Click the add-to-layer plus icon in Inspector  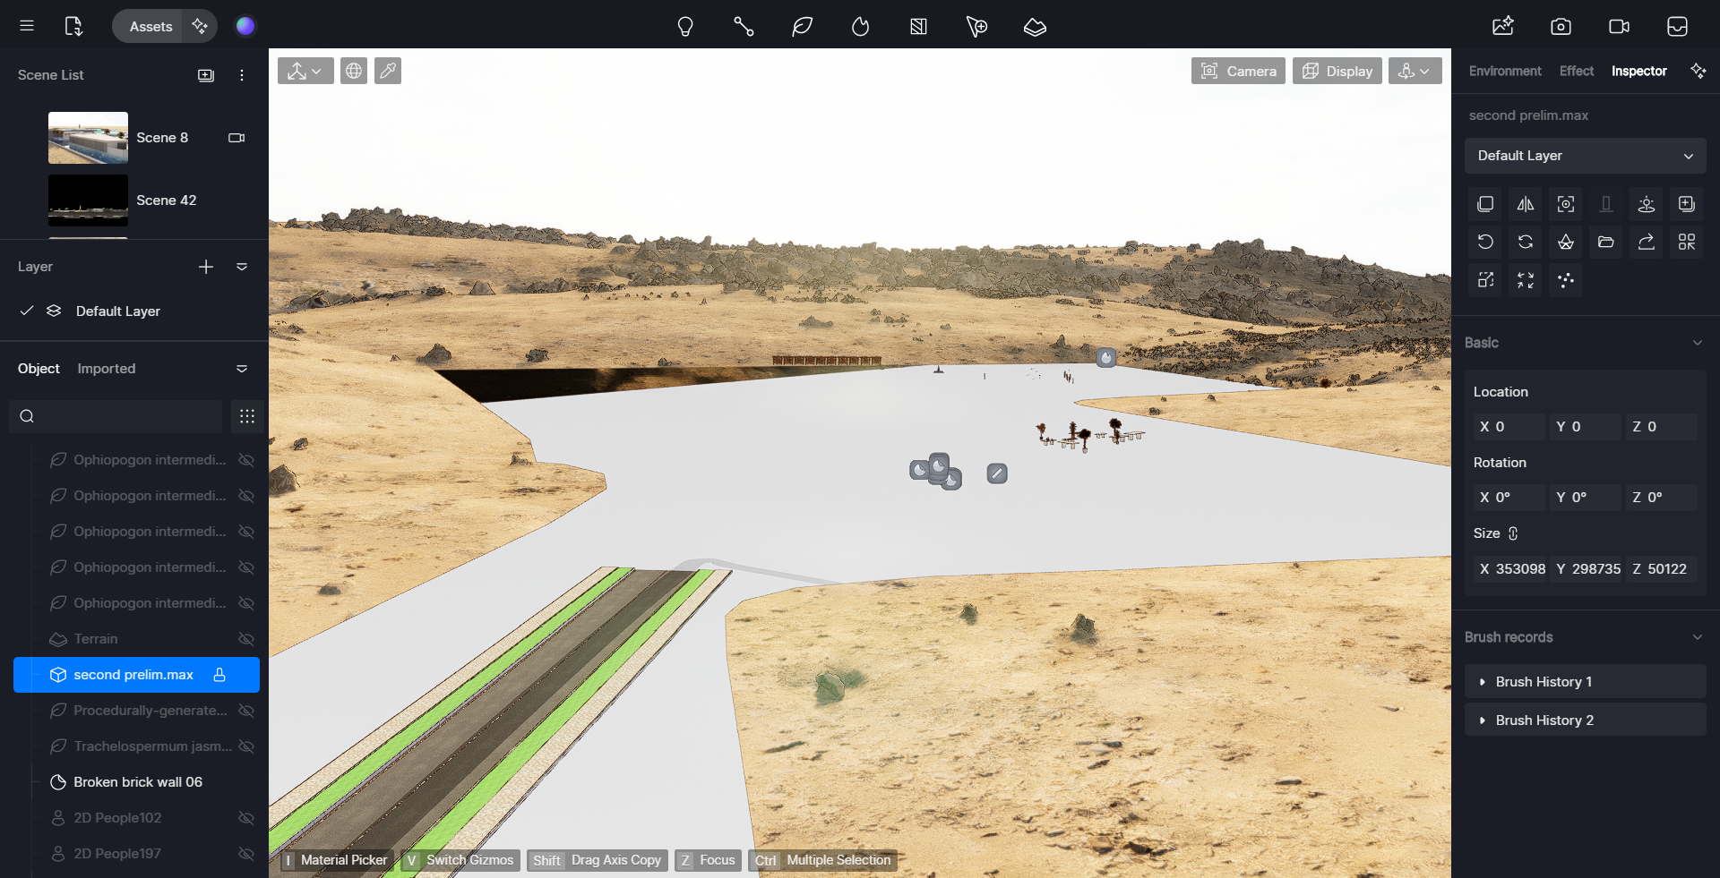(1687, 204)
